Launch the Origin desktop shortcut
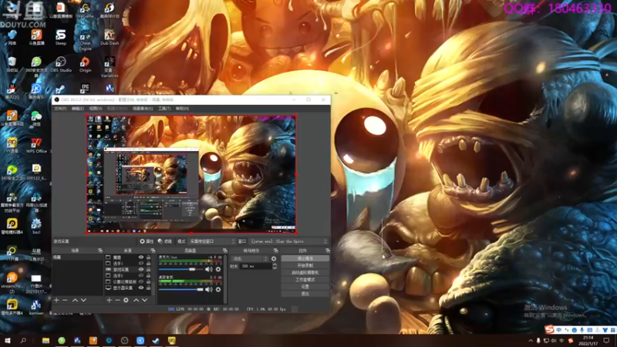617x347 pixels. click(x=85, y=65)
